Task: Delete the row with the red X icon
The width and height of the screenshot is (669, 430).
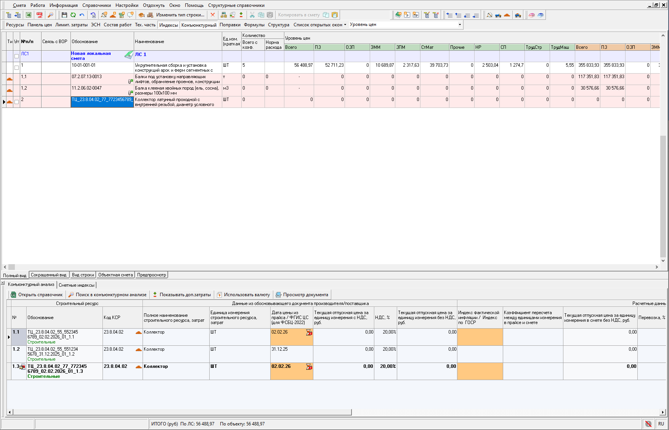Action: (x=213, y=15)
